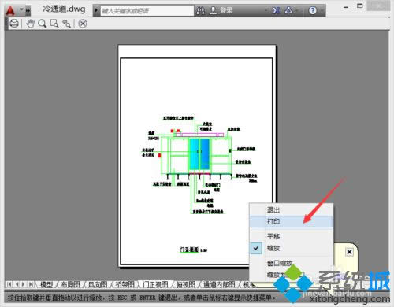Click the 冷通道.dwg file title
The width and height of the screenshot is (394, 307).
64,9
